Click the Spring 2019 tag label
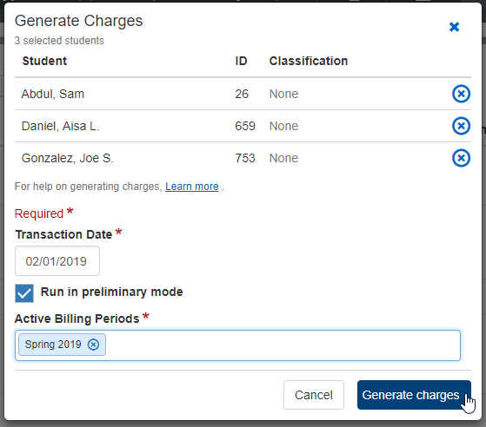This screenshot has width=486, height=427. click(53, 345)
